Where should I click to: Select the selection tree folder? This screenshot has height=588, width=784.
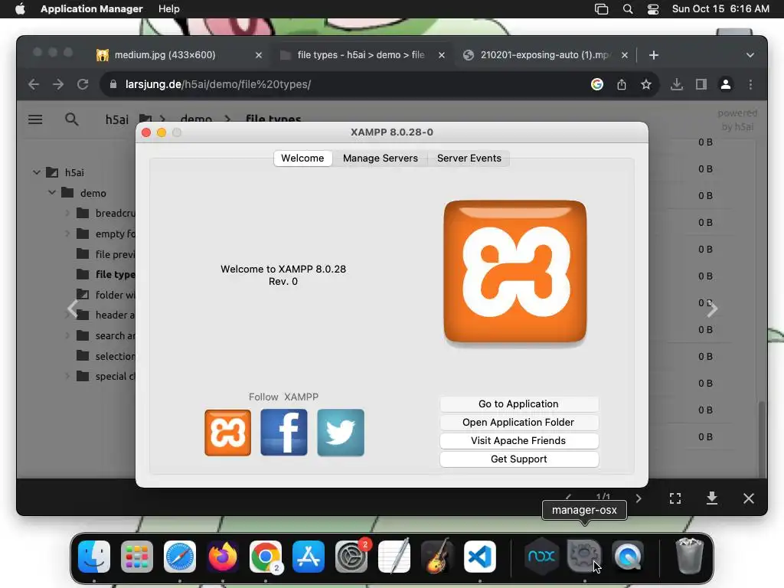point(105,356)
